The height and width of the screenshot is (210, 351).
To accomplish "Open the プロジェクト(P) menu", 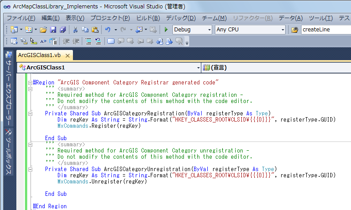I will click(110, 18).
